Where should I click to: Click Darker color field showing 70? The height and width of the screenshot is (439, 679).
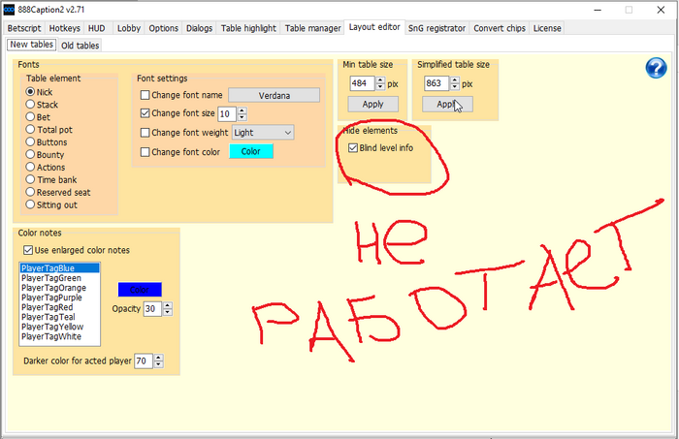(x=144, y=361)
